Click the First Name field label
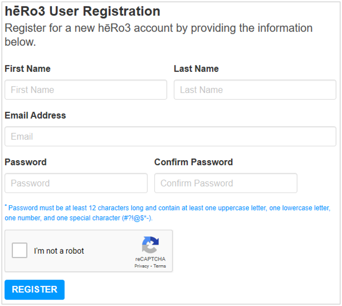Screen dimensions: 342x306 pyautogui.click(x=28, y=69)
